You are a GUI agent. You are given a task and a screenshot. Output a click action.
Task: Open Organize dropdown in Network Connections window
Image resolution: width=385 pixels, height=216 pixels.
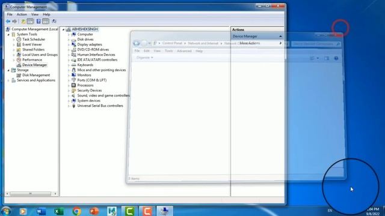144,58
